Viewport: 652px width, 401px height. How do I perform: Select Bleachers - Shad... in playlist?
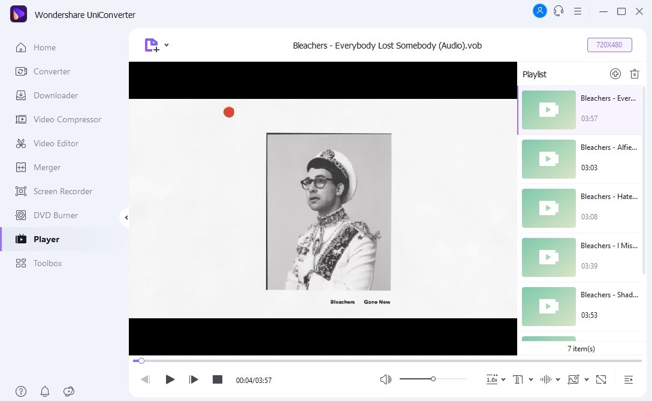[x=579, y=306]
